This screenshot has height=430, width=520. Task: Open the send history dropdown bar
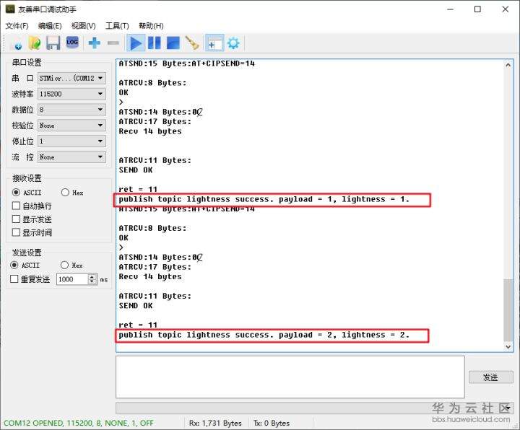tap(314, 408)
